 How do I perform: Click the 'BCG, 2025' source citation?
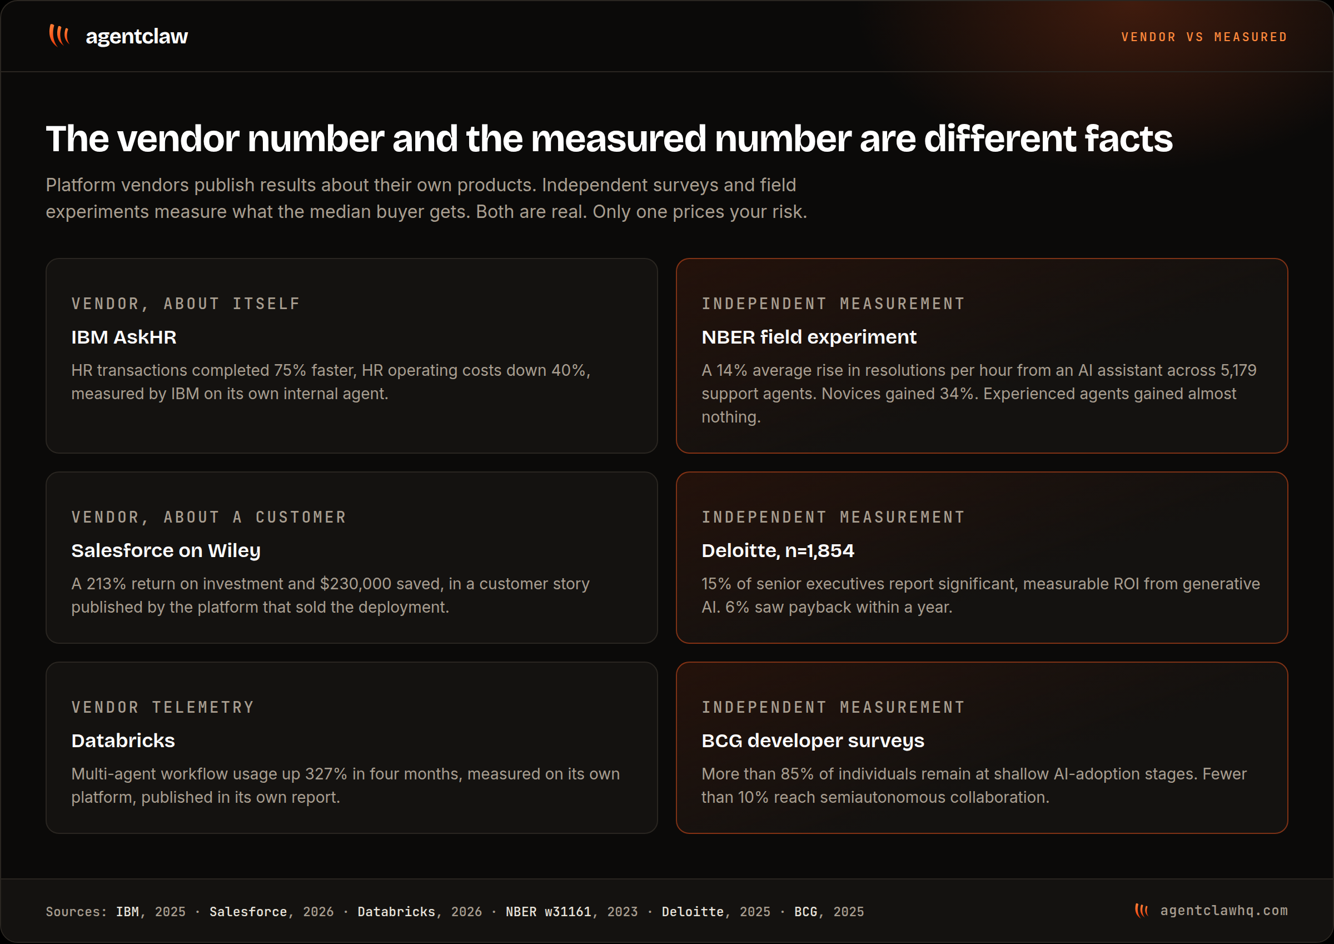(829, 911)
